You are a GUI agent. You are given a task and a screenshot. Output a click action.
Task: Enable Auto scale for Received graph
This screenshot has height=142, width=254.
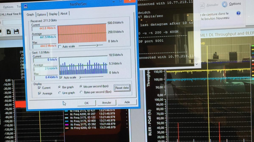60,46
